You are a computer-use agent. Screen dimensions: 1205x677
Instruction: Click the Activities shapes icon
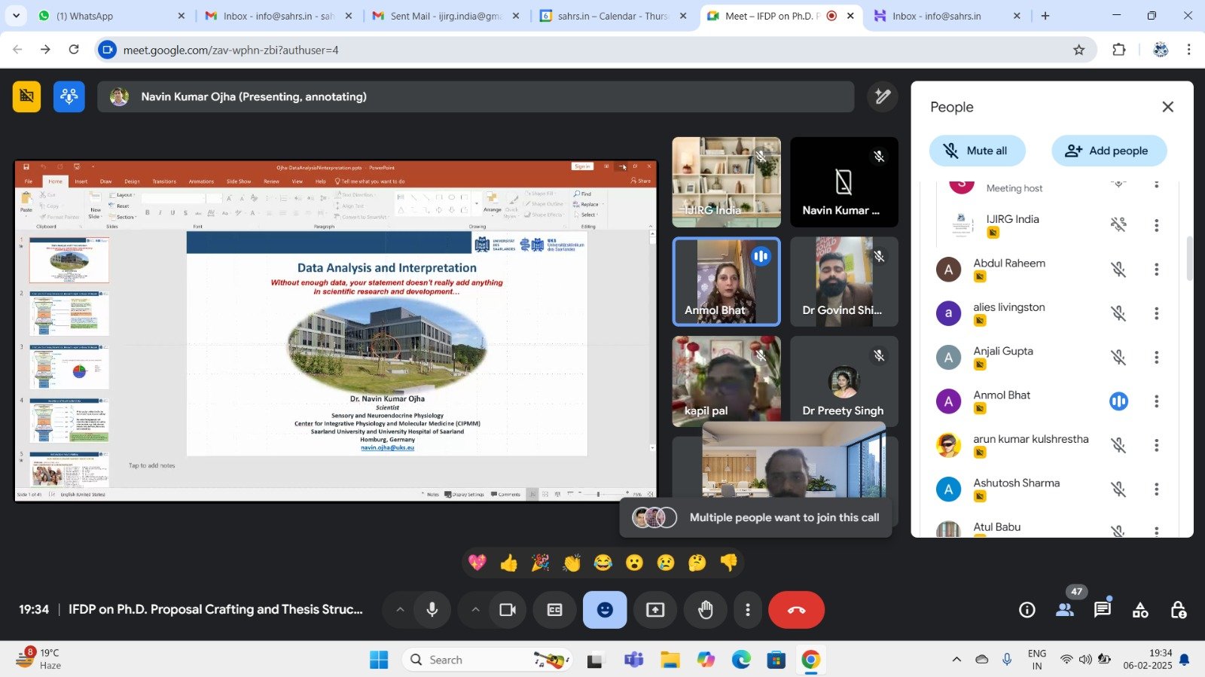(x=1140, y=610)
